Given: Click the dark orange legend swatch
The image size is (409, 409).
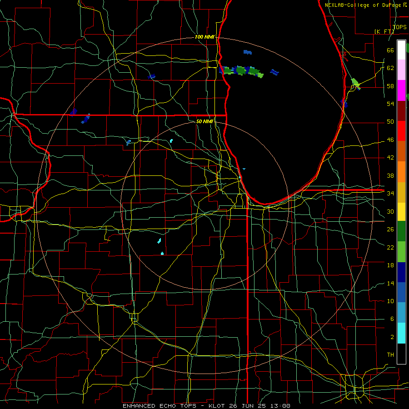Looking at the screenshot, I should (x=401, y=151).
